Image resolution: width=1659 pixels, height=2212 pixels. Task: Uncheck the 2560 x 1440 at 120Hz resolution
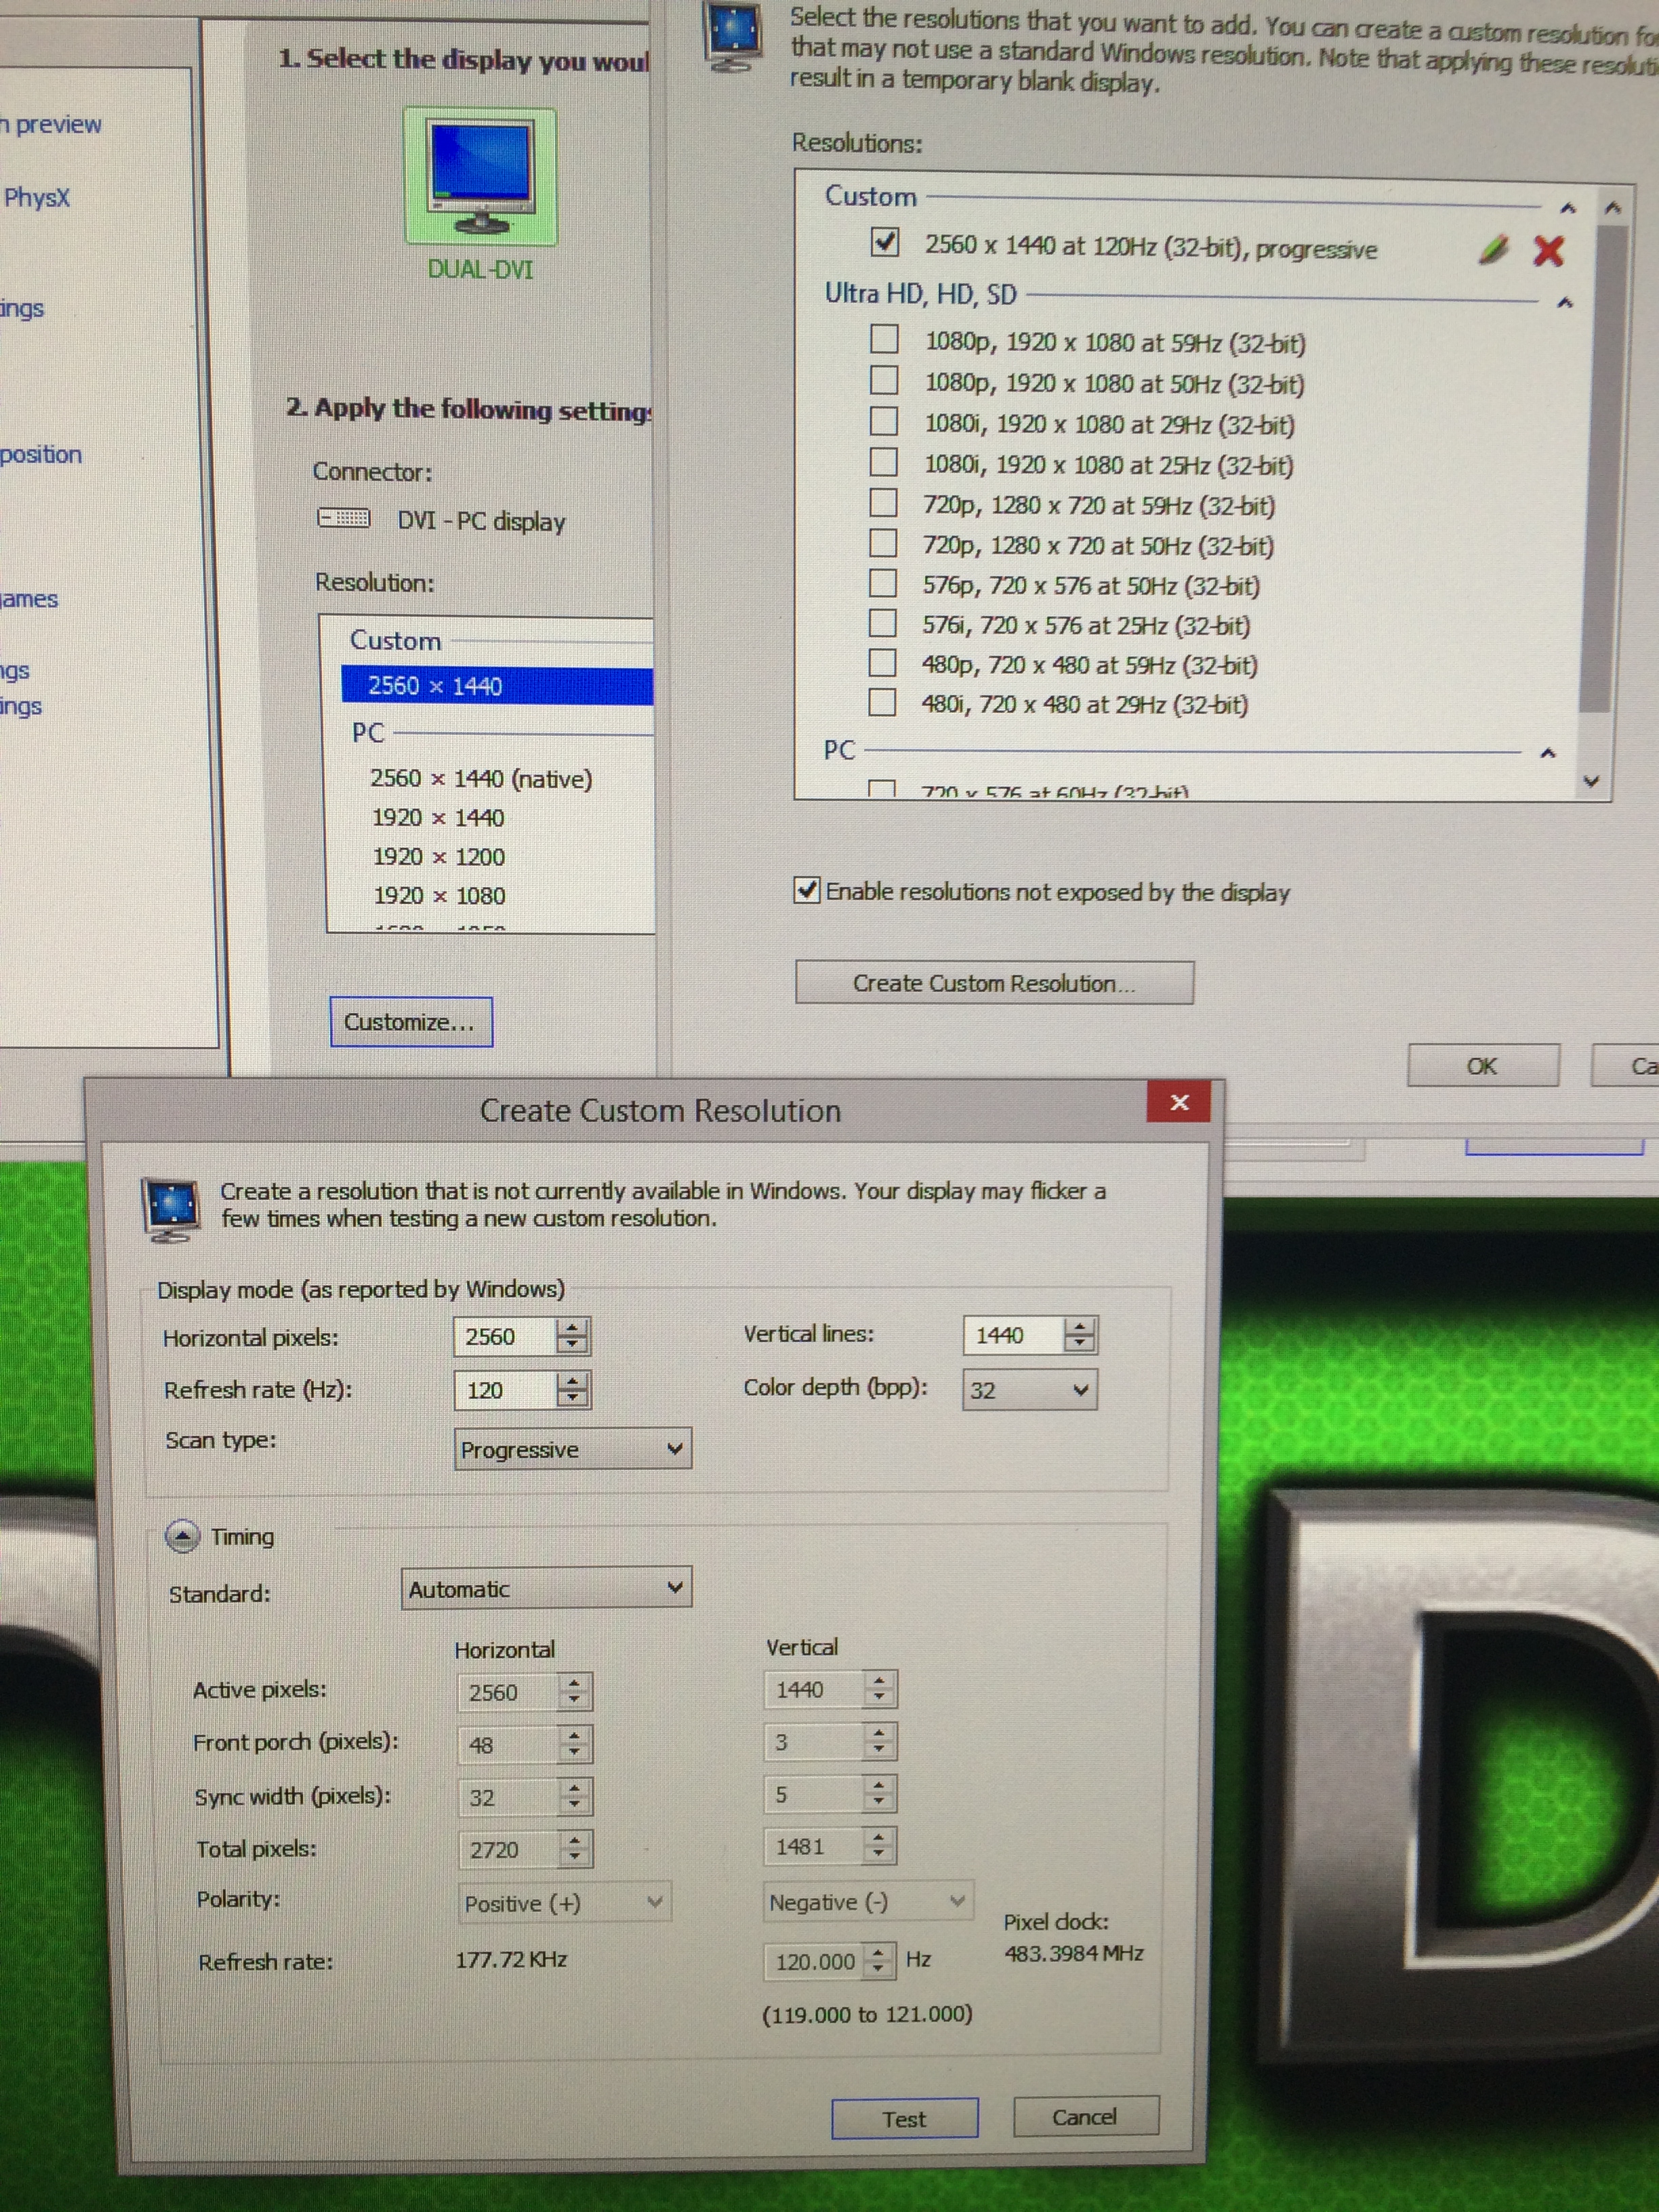[884, 243]
